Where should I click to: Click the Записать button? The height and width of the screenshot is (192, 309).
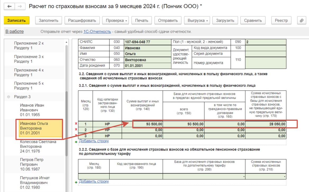17,21
